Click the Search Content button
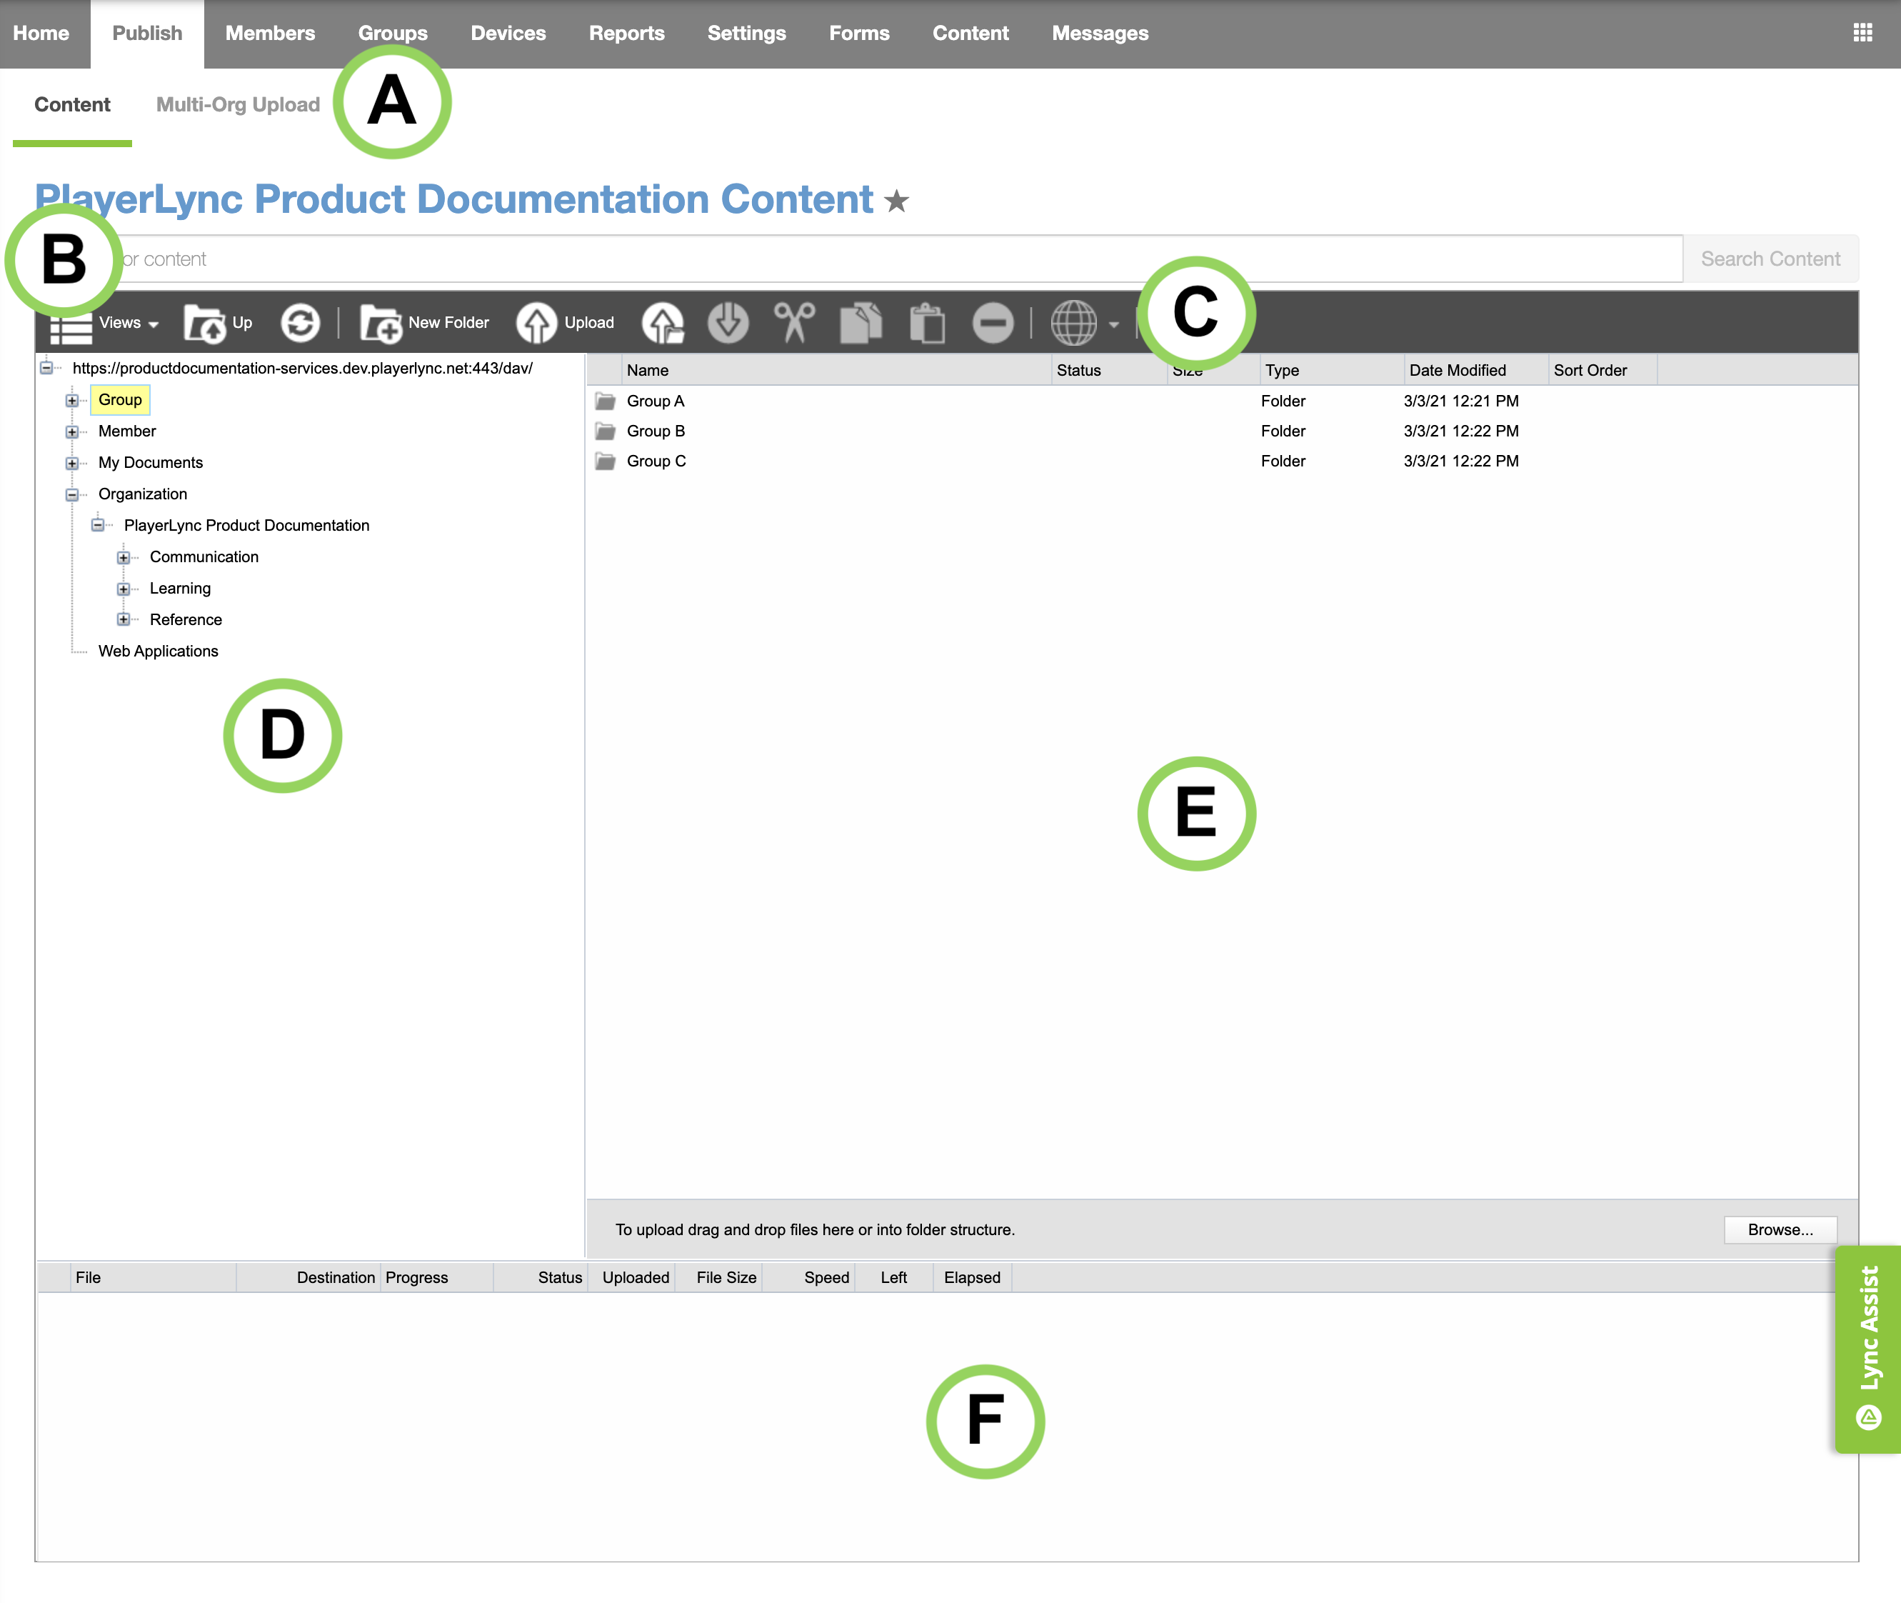This screenshot has height=1603, width=1901. click(1770, 259)
